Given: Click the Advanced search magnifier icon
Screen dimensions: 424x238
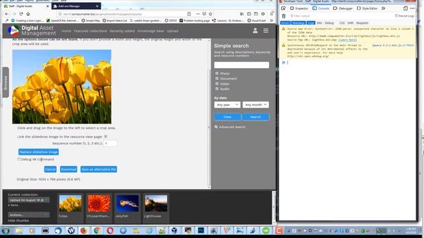Looking at the screenshot, I should pos(216,127).
